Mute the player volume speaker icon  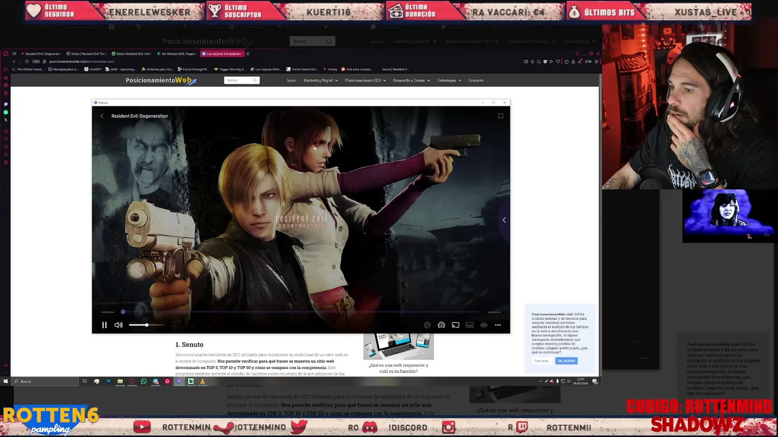[x=119, y=325]
